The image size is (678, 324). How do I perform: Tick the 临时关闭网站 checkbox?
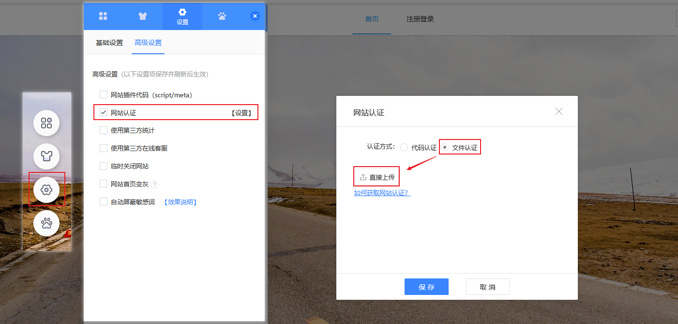[104, 166]
